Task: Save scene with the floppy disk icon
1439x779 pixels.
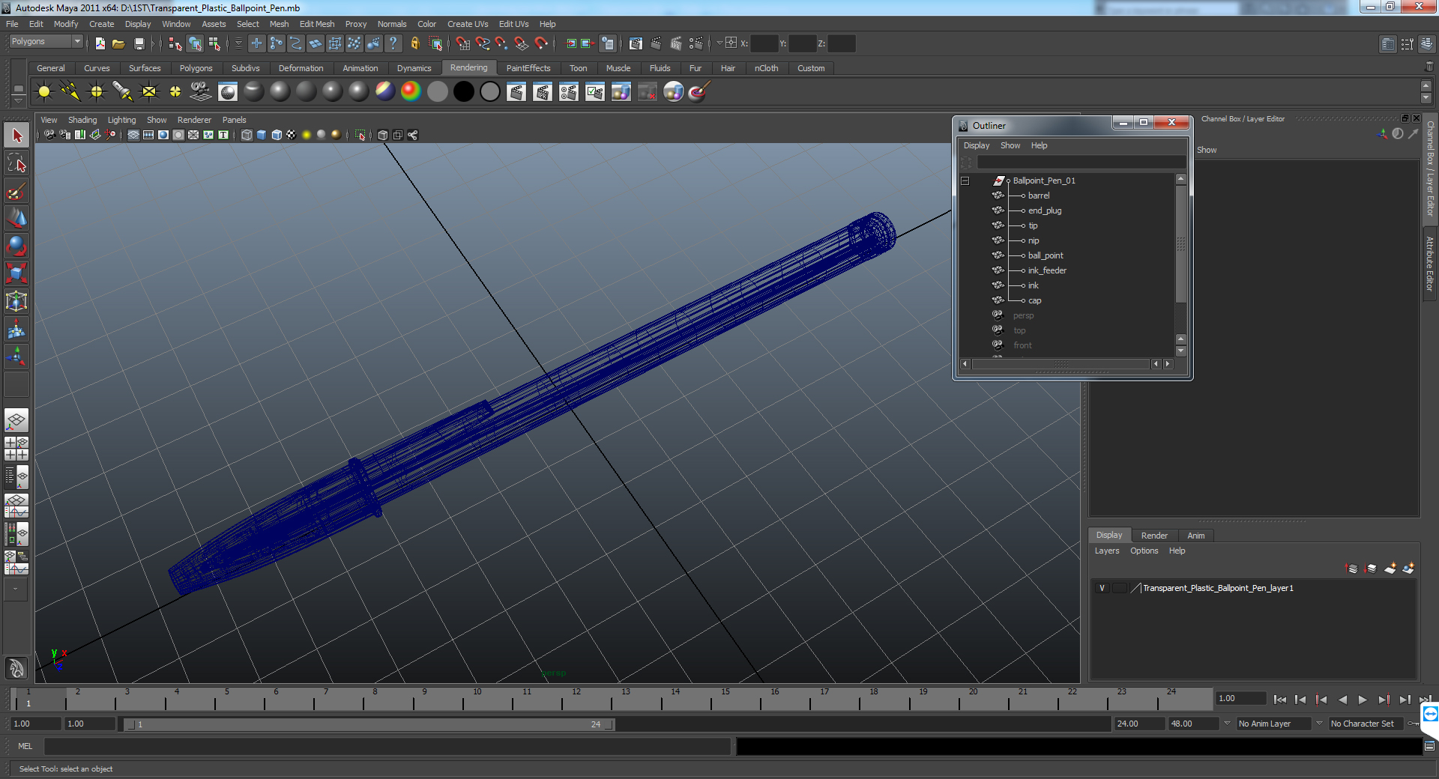Action: tap(139, 43)
